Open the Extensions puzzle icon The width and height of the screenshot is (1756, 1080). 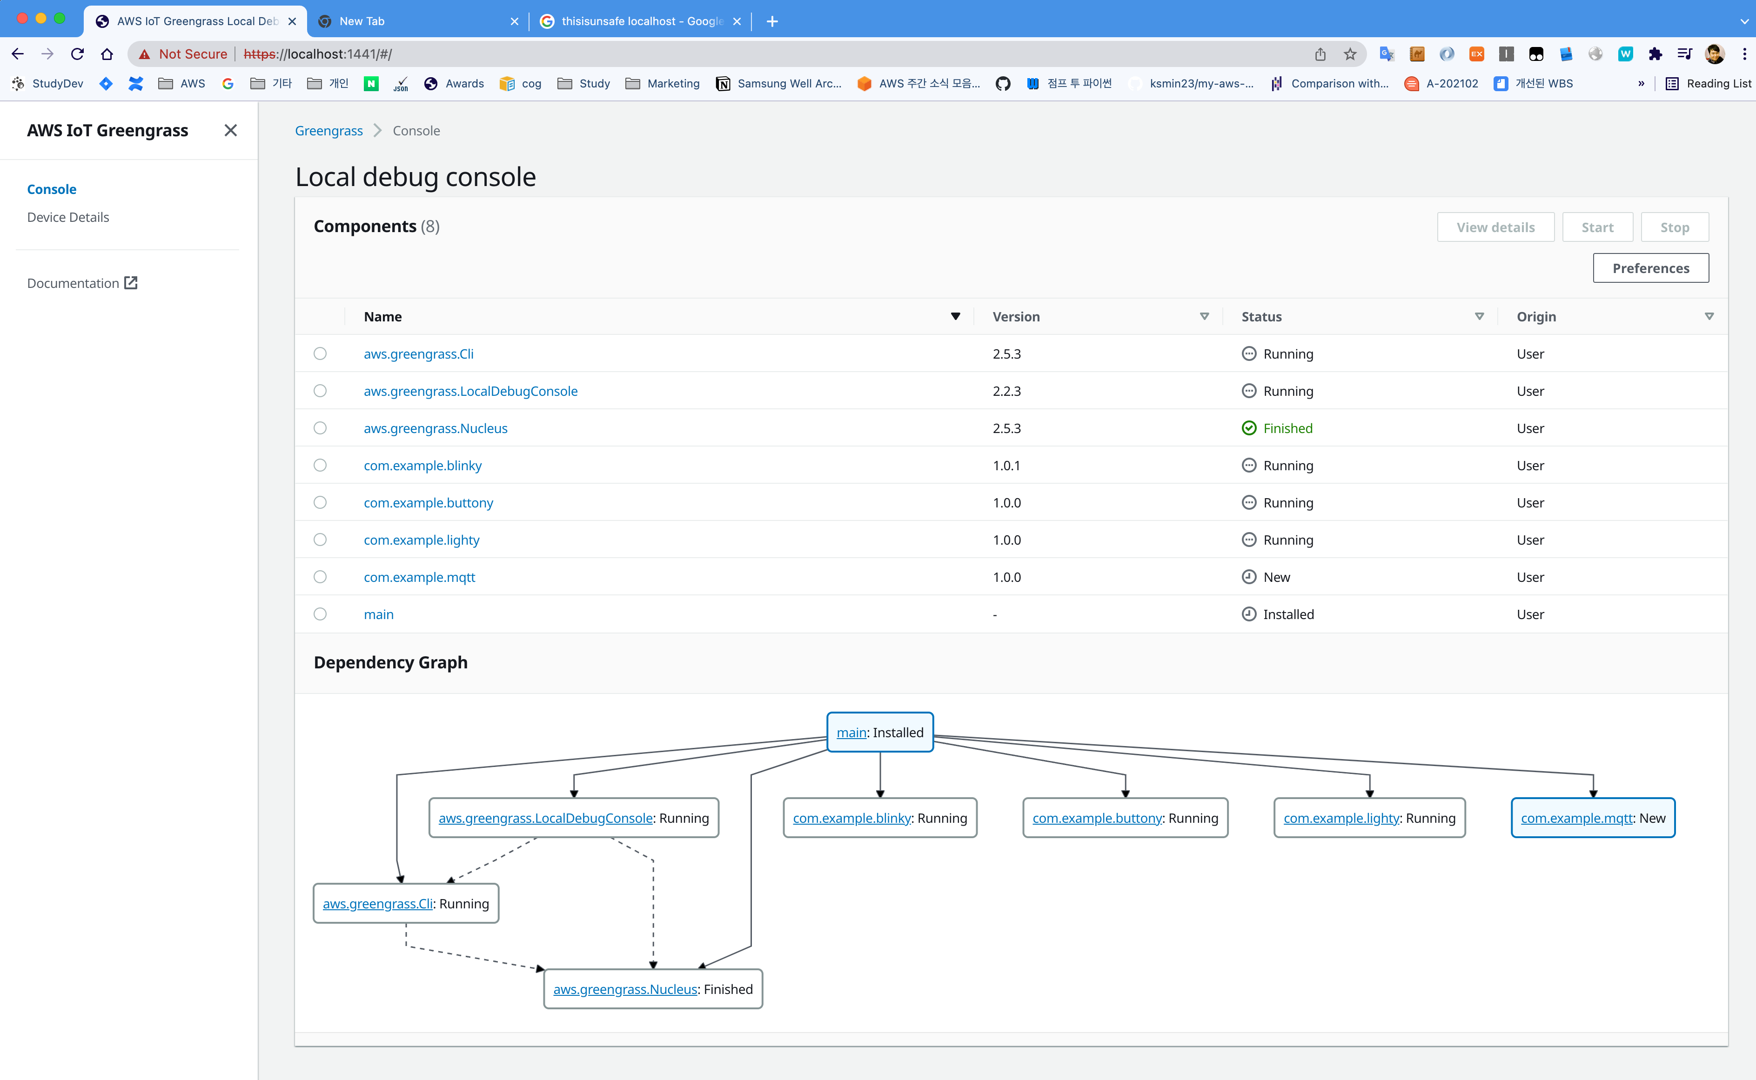point(1655,53)
